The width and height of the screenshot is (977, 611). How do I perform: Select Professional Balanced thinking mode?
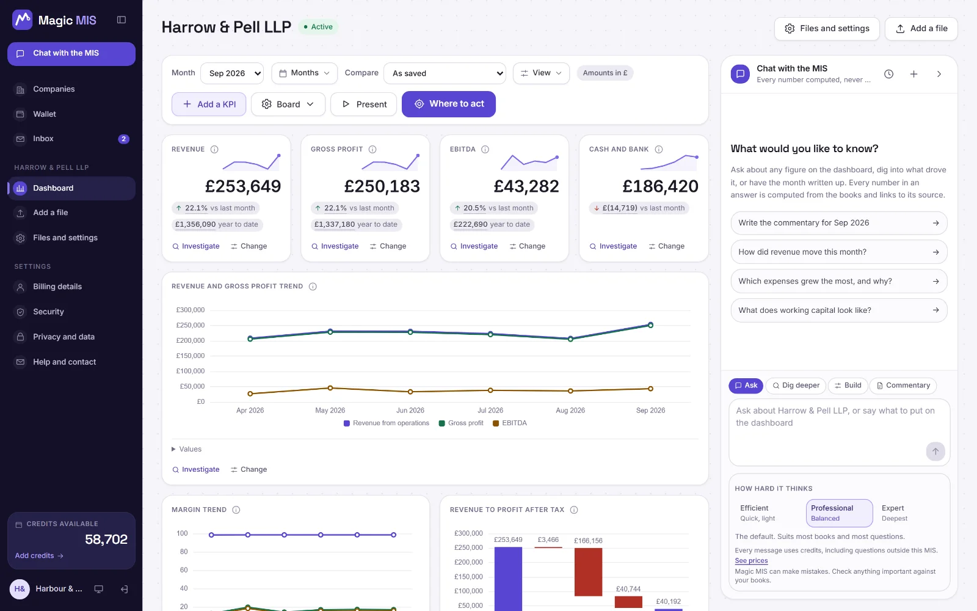840,513
